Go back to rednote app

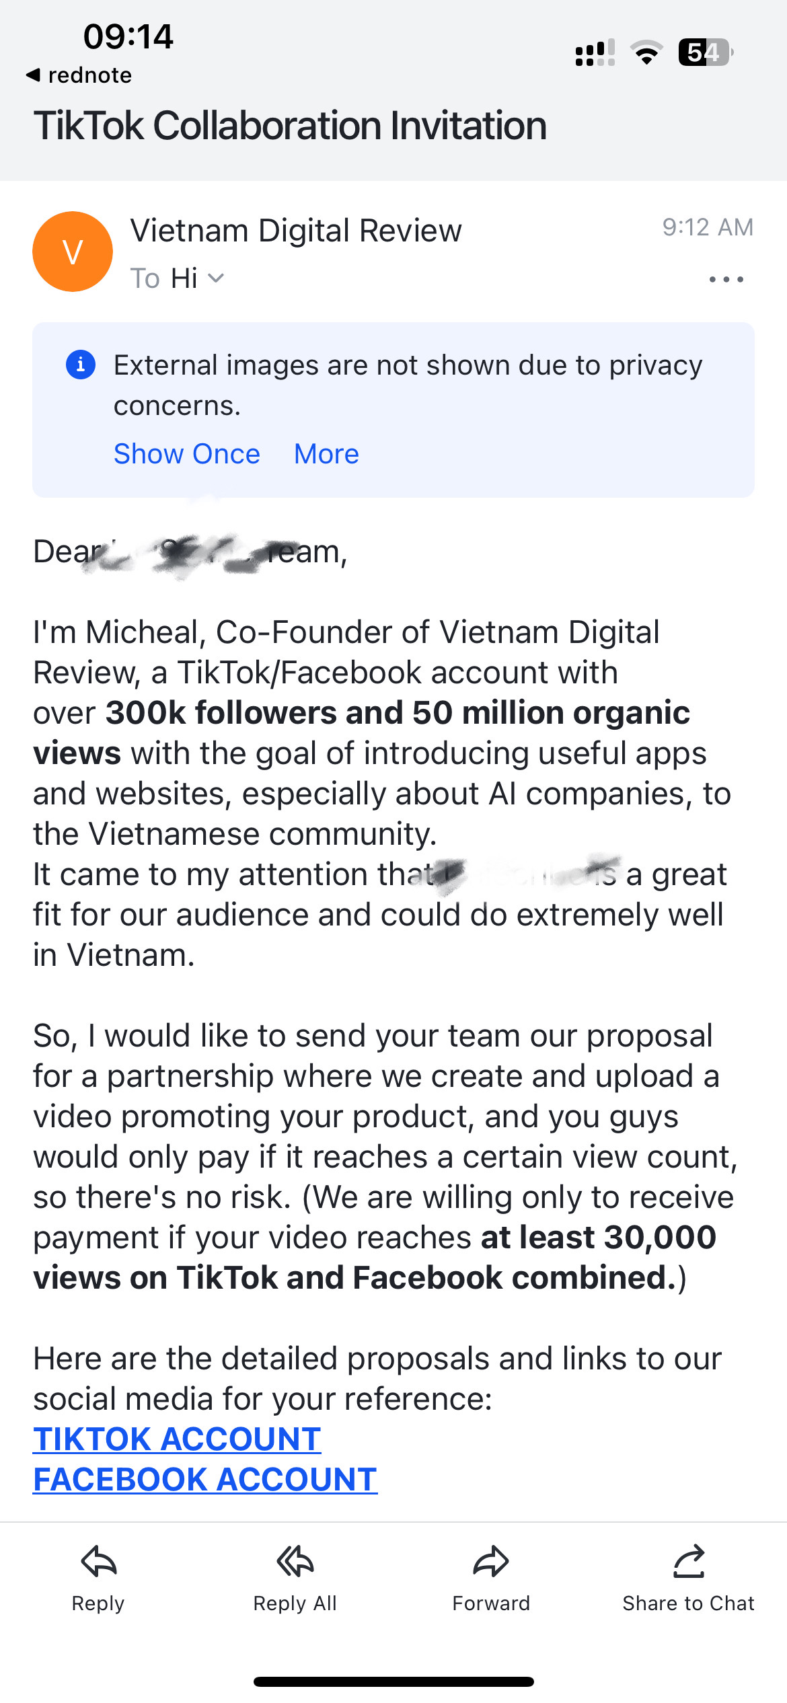coord(79,75)
